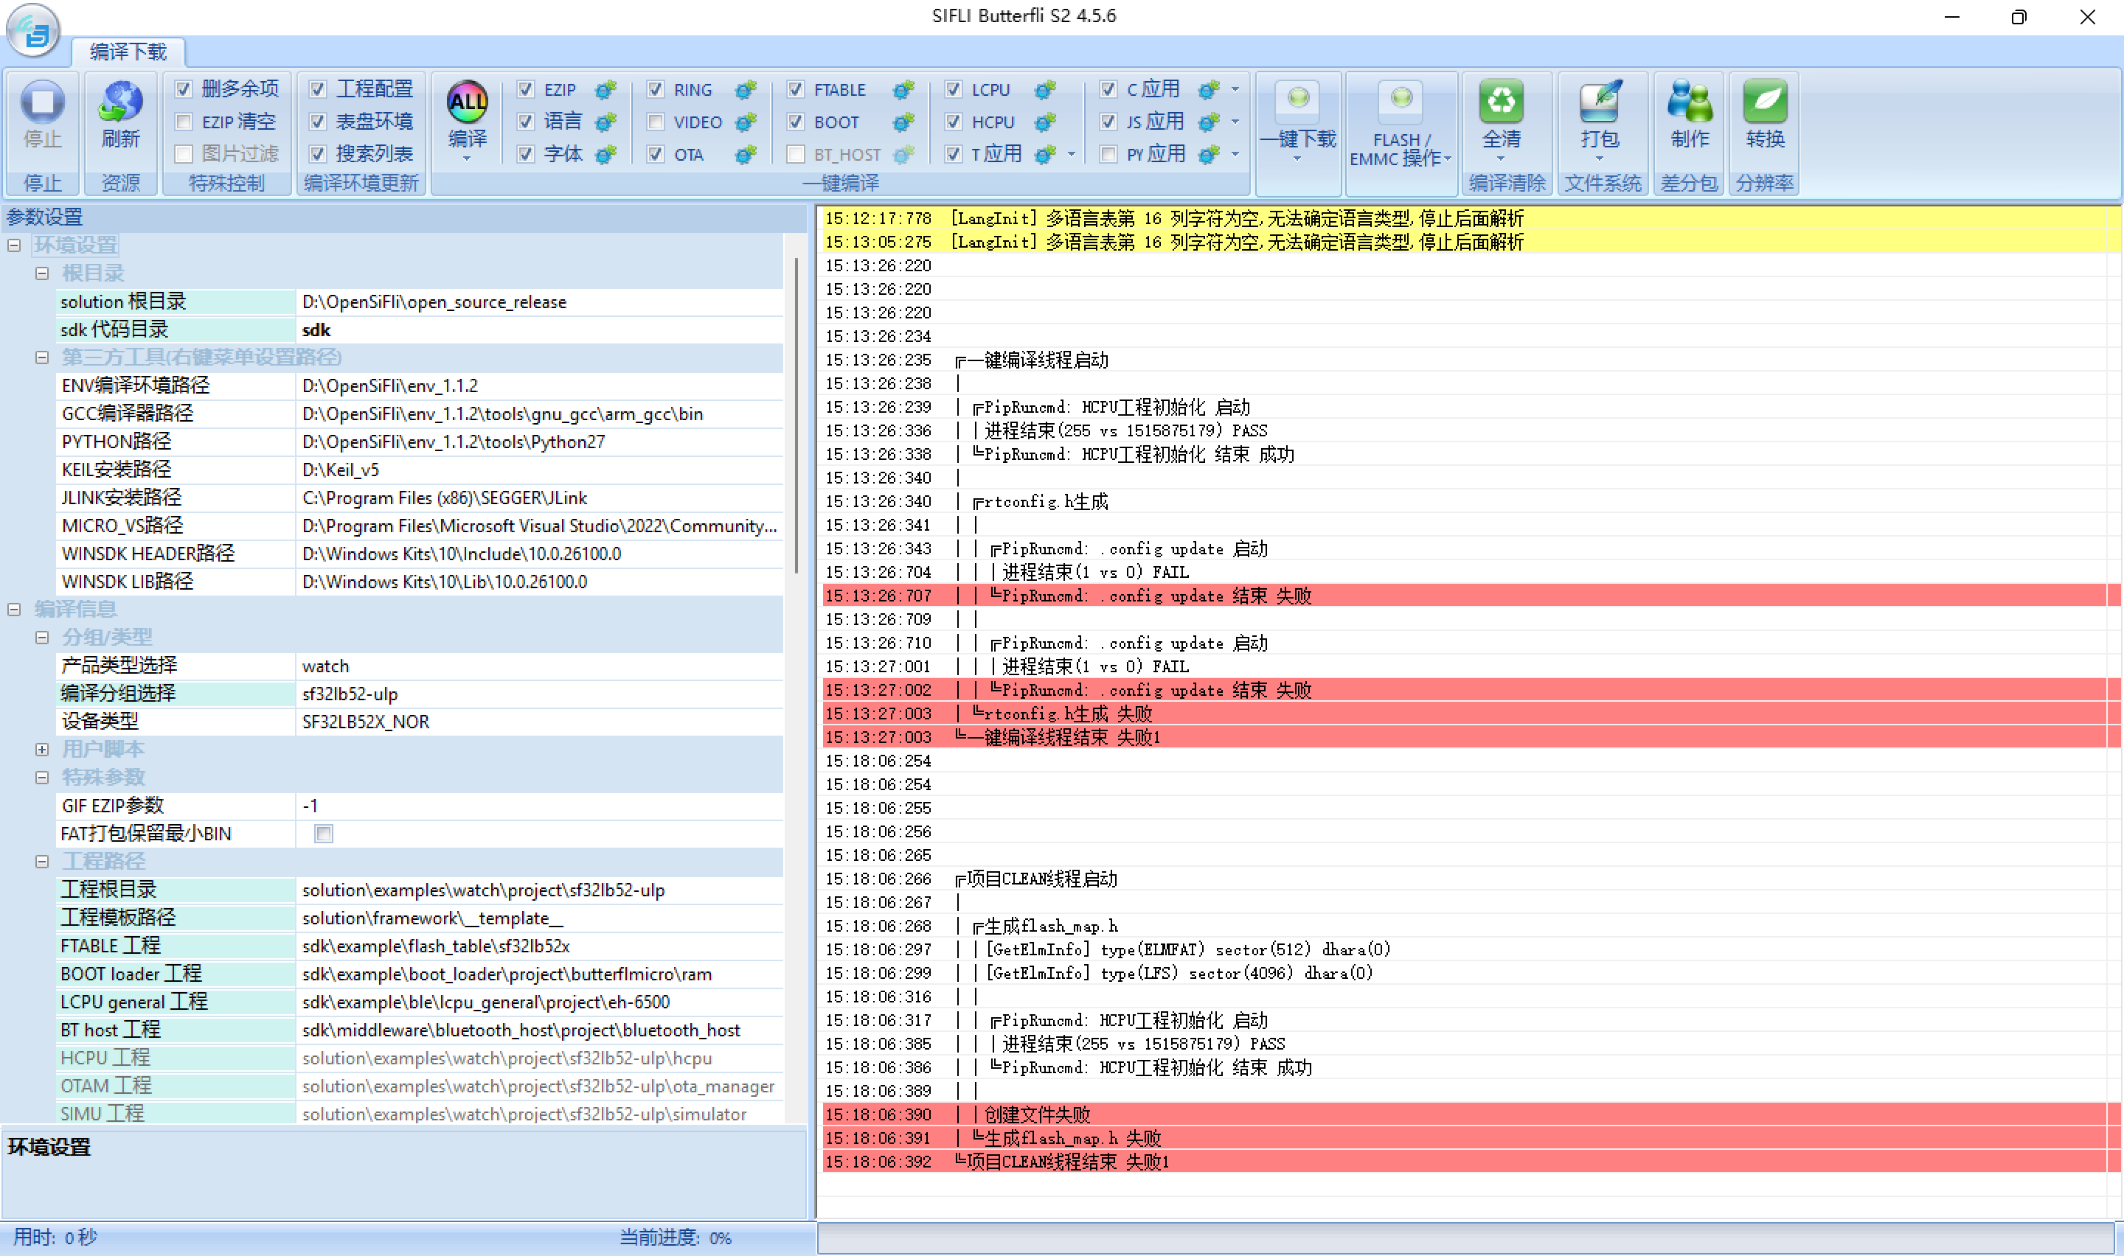The height and width of the screenshot is (1256, 2124).
Task: Click the make diff package (制作) icon
Action: click(1689, 102)
